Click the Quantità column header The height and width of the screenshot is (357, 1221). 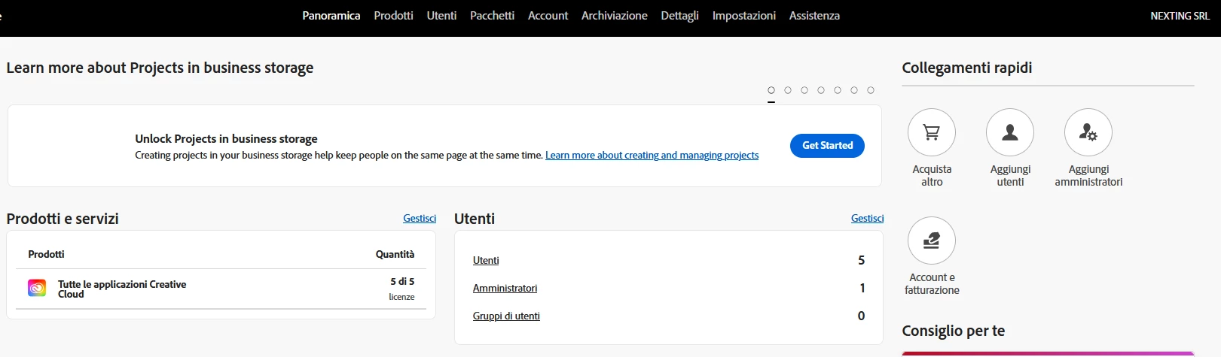395,255
